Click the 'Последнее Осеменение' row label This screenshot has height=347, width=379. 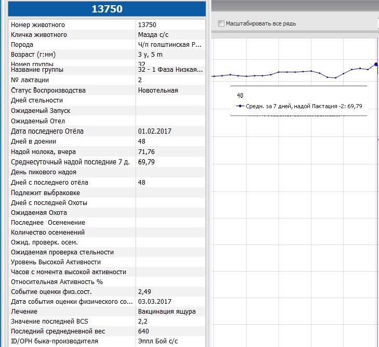coord(48,223)
